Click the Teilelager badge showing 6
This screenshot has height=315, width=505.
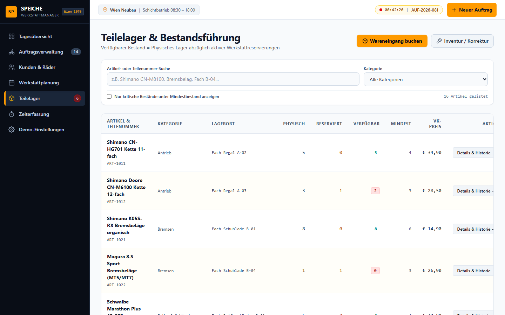coord(78,98)
